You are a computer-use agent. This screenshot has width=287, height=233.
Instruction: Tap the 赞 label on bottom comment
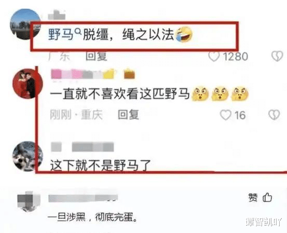[x=253, y=198]
